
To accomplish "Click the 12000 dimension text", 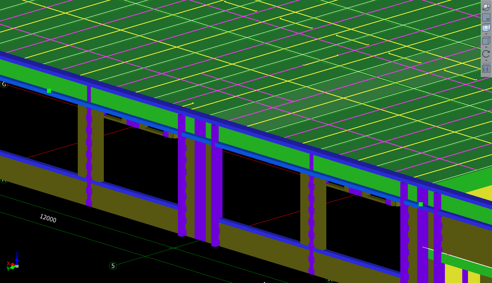I will pos(48,218).
